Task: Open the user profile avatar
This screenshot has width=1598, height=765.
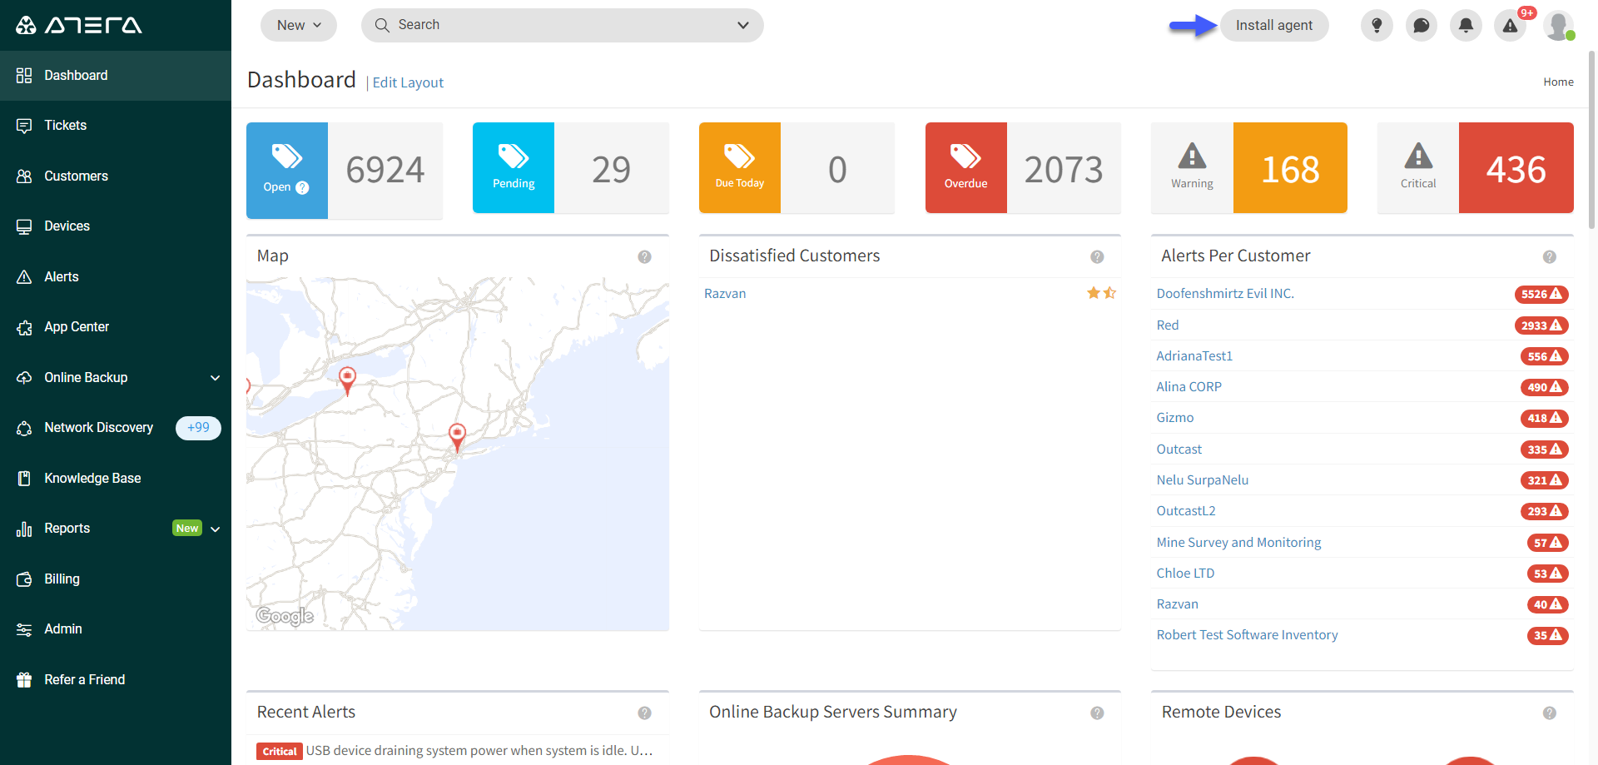Action: tap(1558, 26)
